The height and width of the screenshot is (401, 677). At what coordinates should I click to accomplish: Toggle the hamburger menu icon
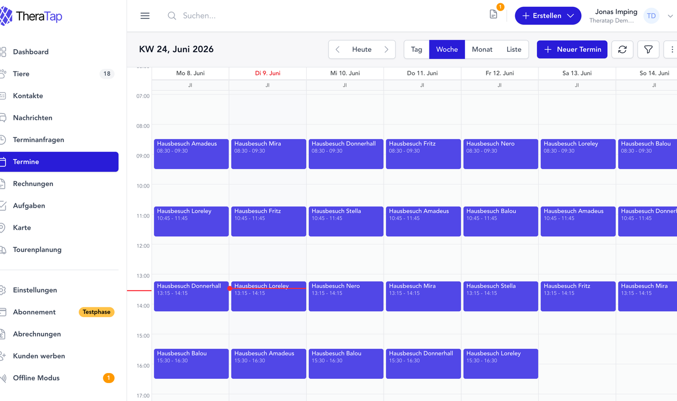[145, 16]
